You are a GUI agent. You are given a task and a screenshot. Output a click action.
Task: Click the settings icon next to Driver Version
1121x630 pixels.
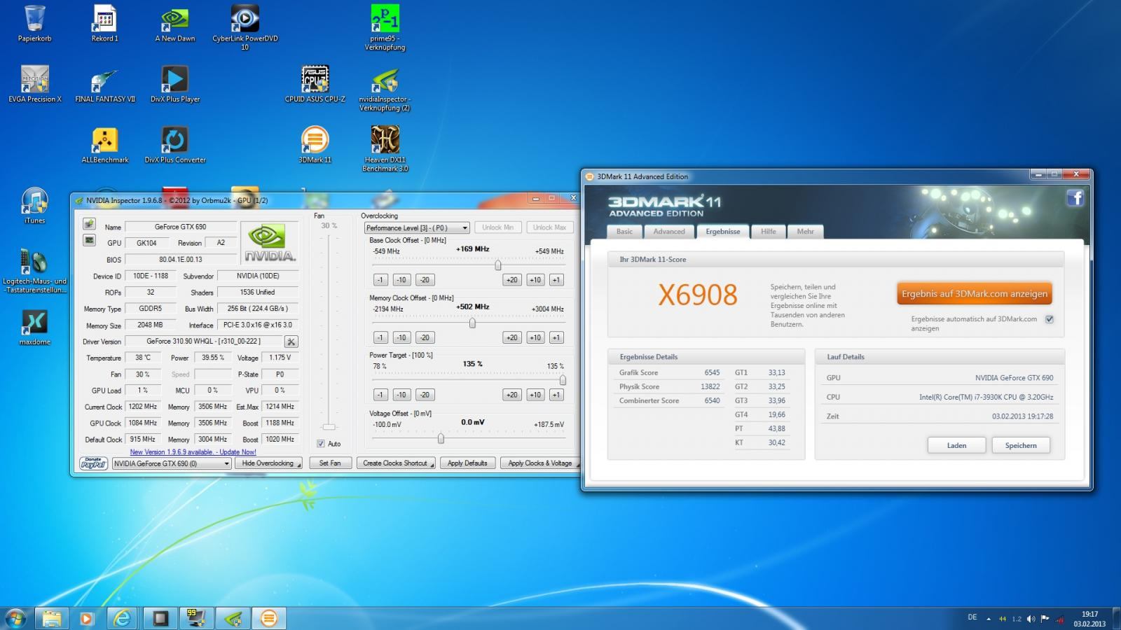(x=291, y=342)
